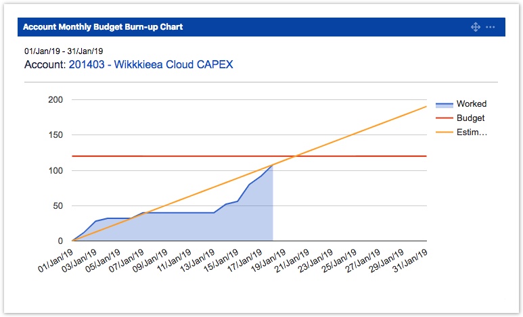The image size is (523, 317).
Task: Click the 200 y-axis value label
Action: click(x=55, y=100)
